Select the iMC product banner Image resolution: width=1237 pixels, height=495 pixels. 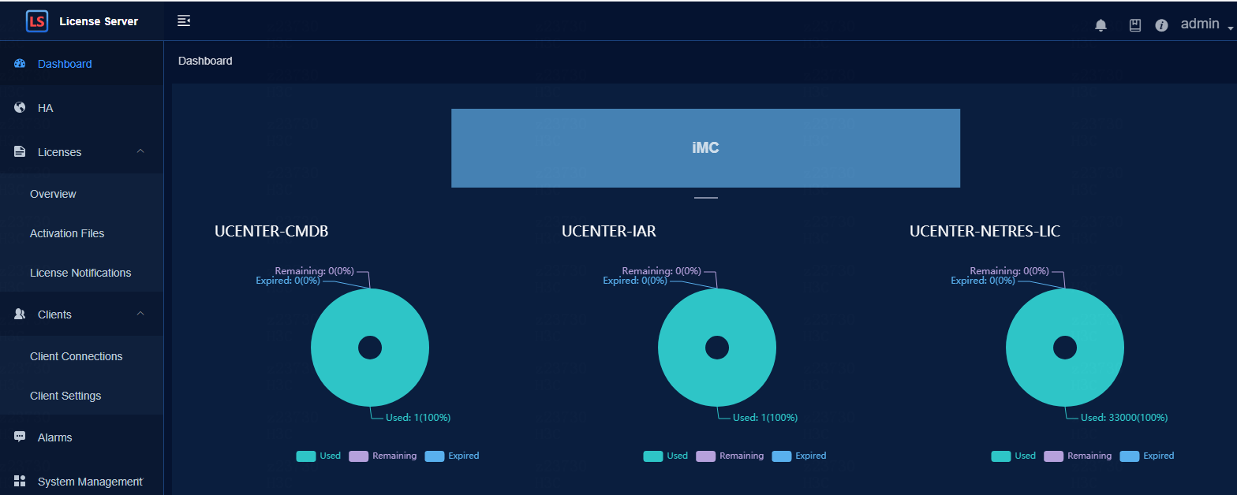click(705, 148)
